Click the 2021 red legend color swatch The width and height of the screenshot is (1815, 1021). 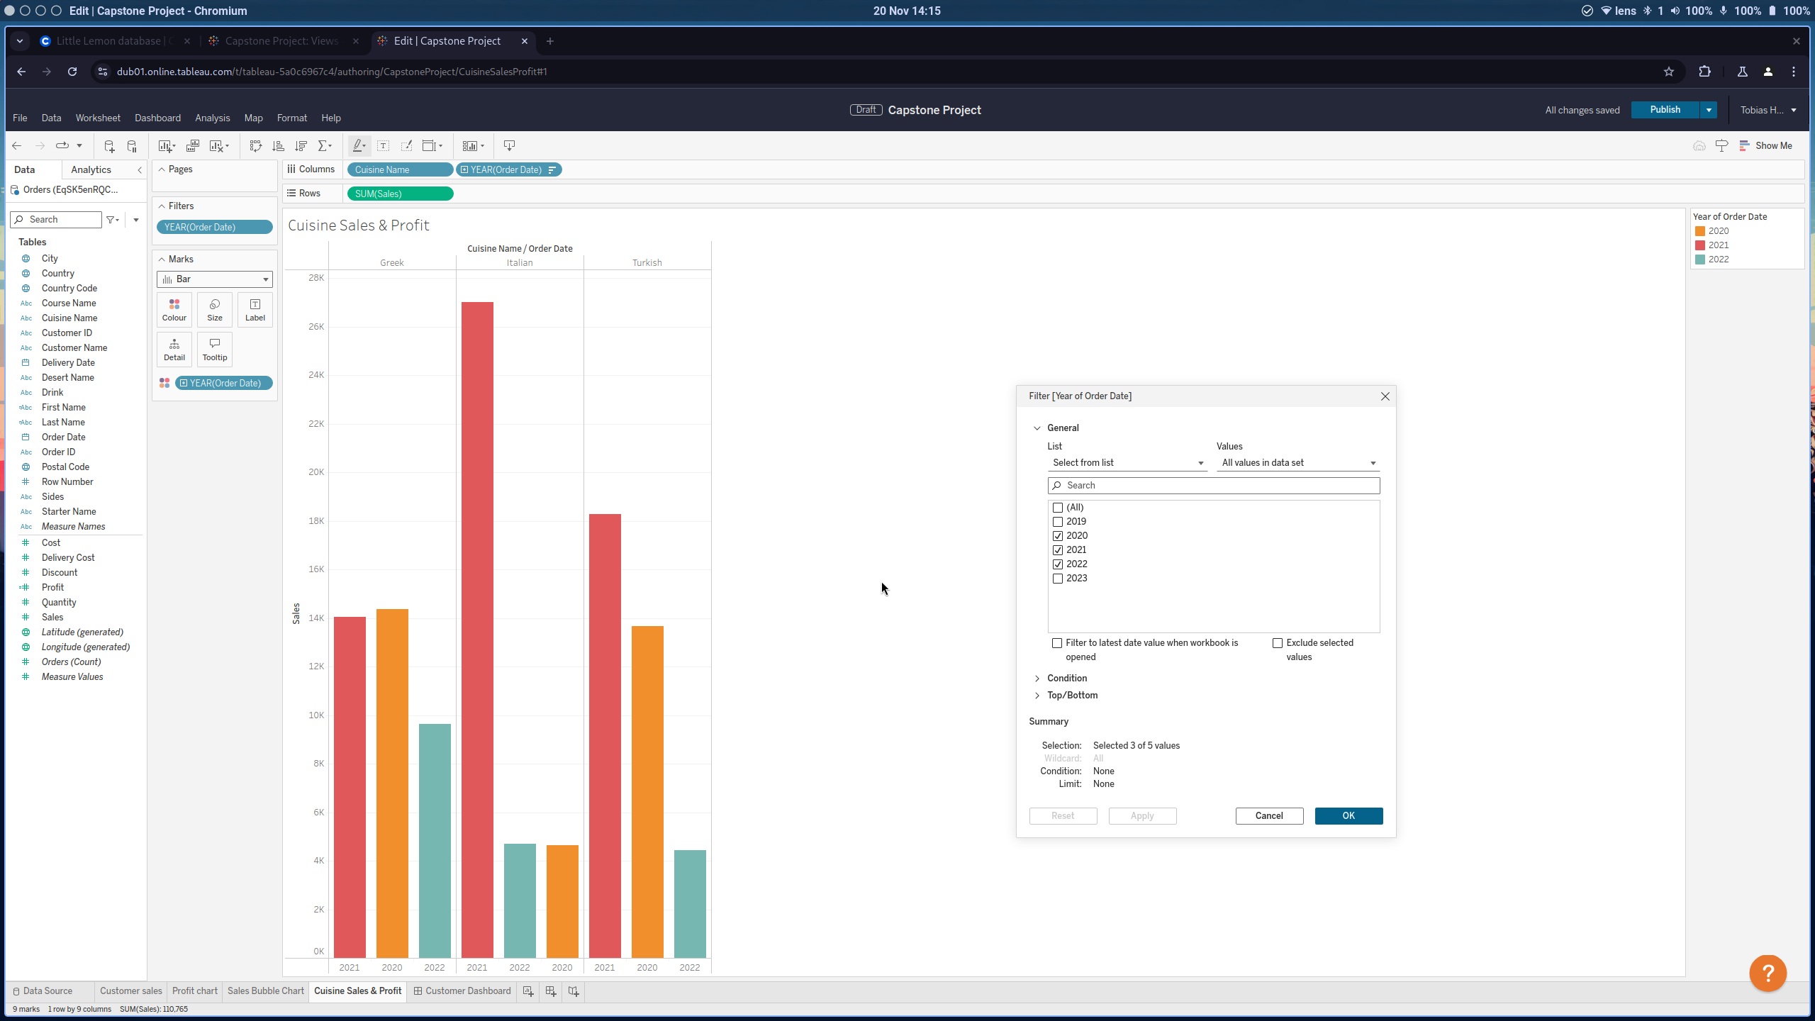1699,245
